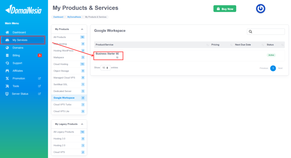Click the Promotion percent icon

7,78
